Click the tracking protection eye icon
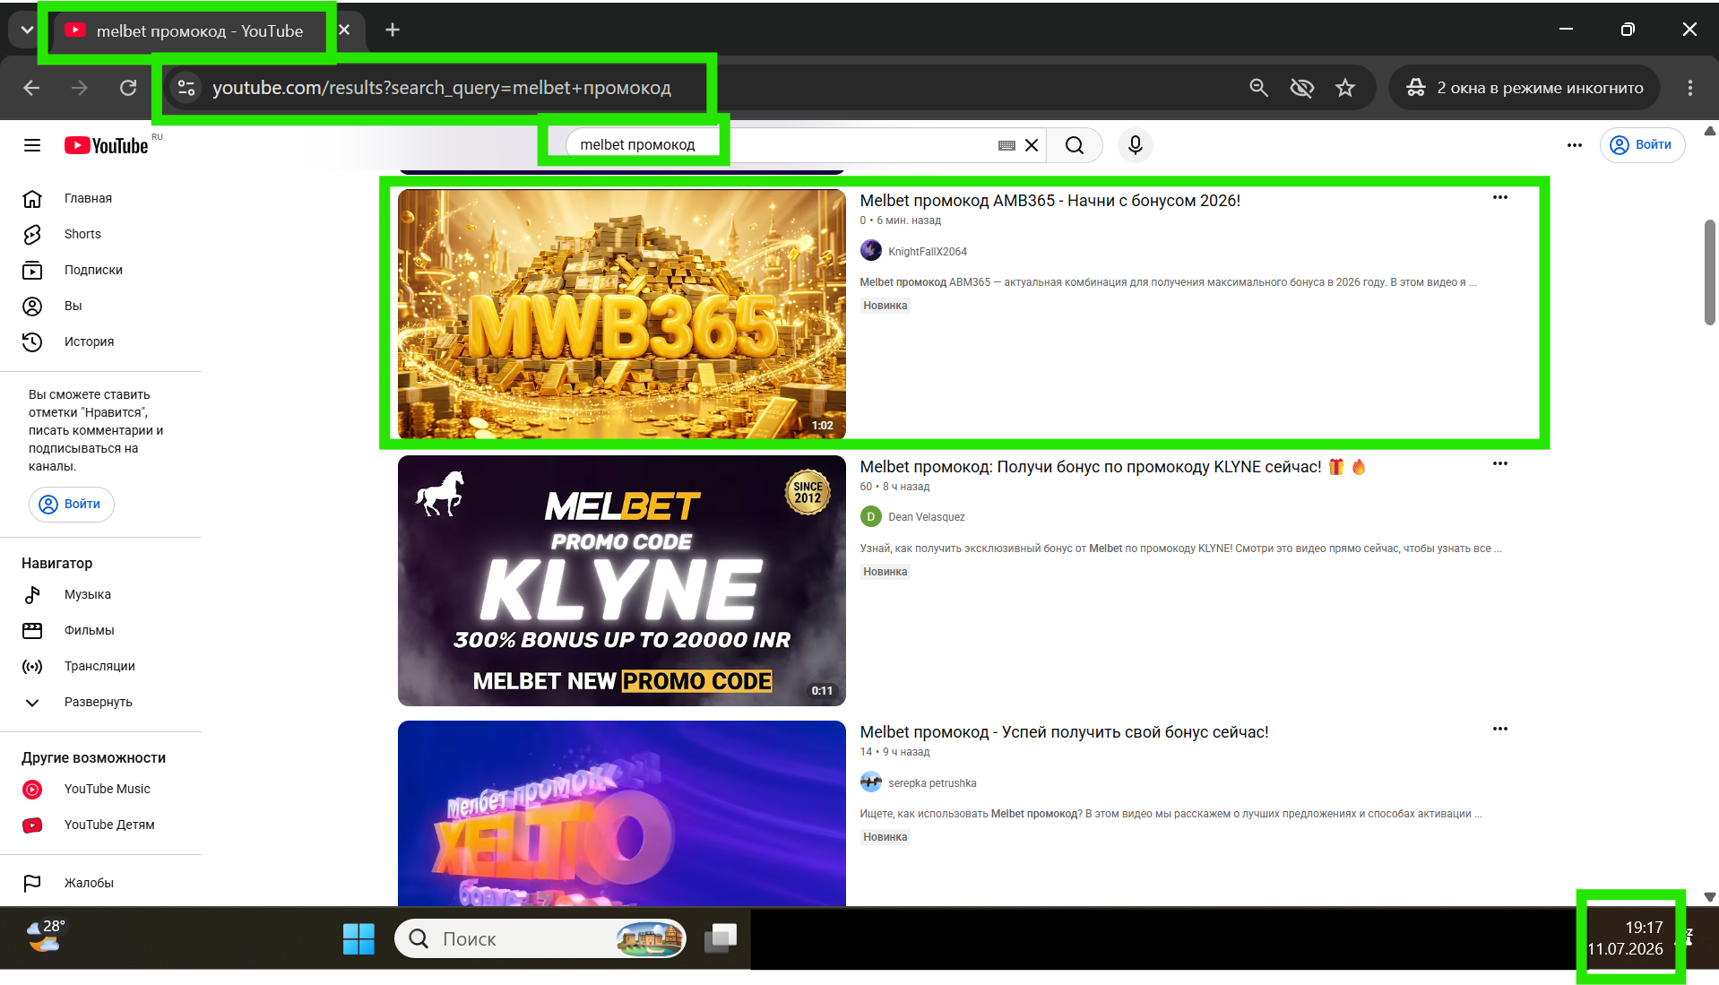 click(1302, 88)
